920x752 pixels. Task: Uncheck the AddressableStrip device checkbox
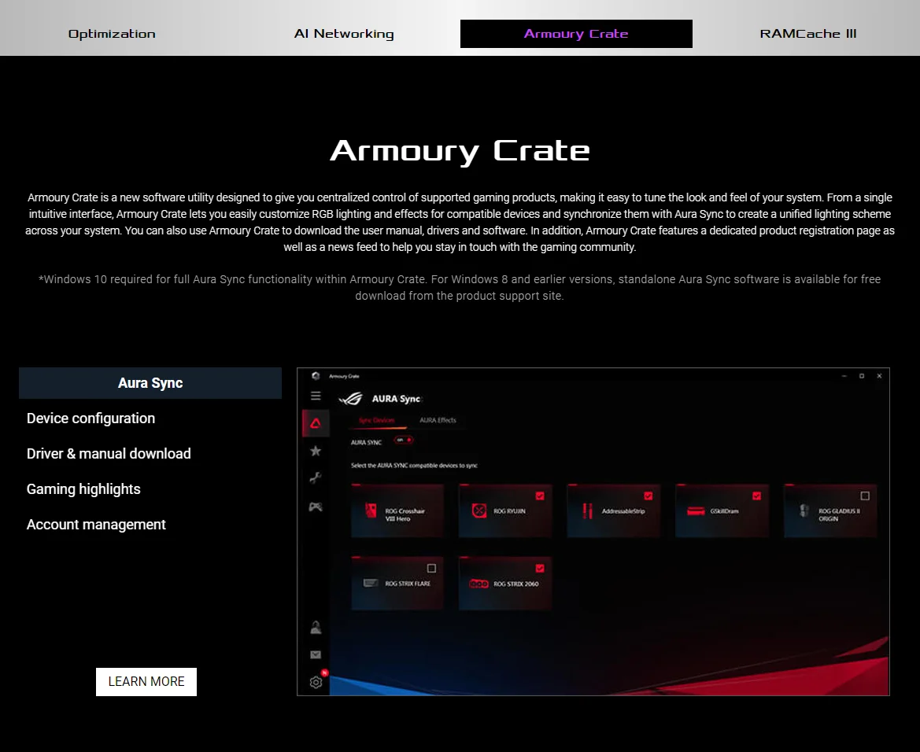coord(648,496)
